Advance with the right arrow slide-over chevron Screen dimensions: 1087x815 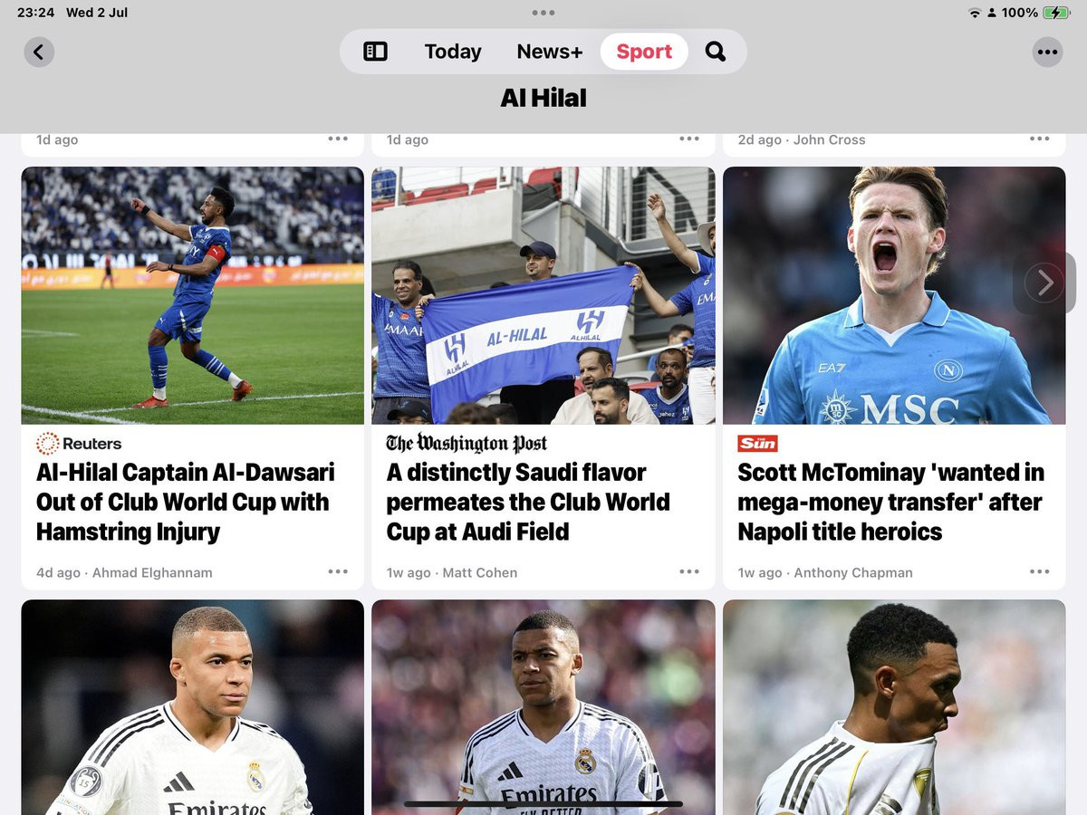[x=1044, y=283]
